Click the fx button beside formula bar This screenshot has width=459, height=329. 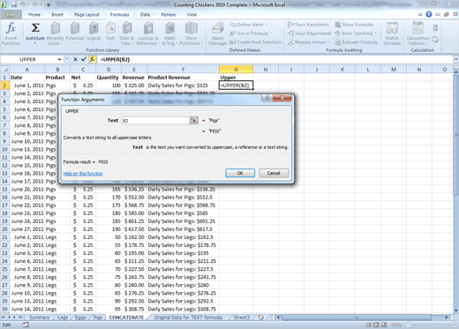click(x=92, y=59)
